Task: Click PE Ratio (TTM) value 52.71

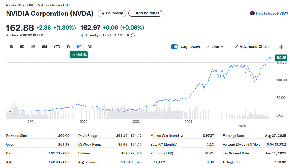Action: tap(209, 153)
